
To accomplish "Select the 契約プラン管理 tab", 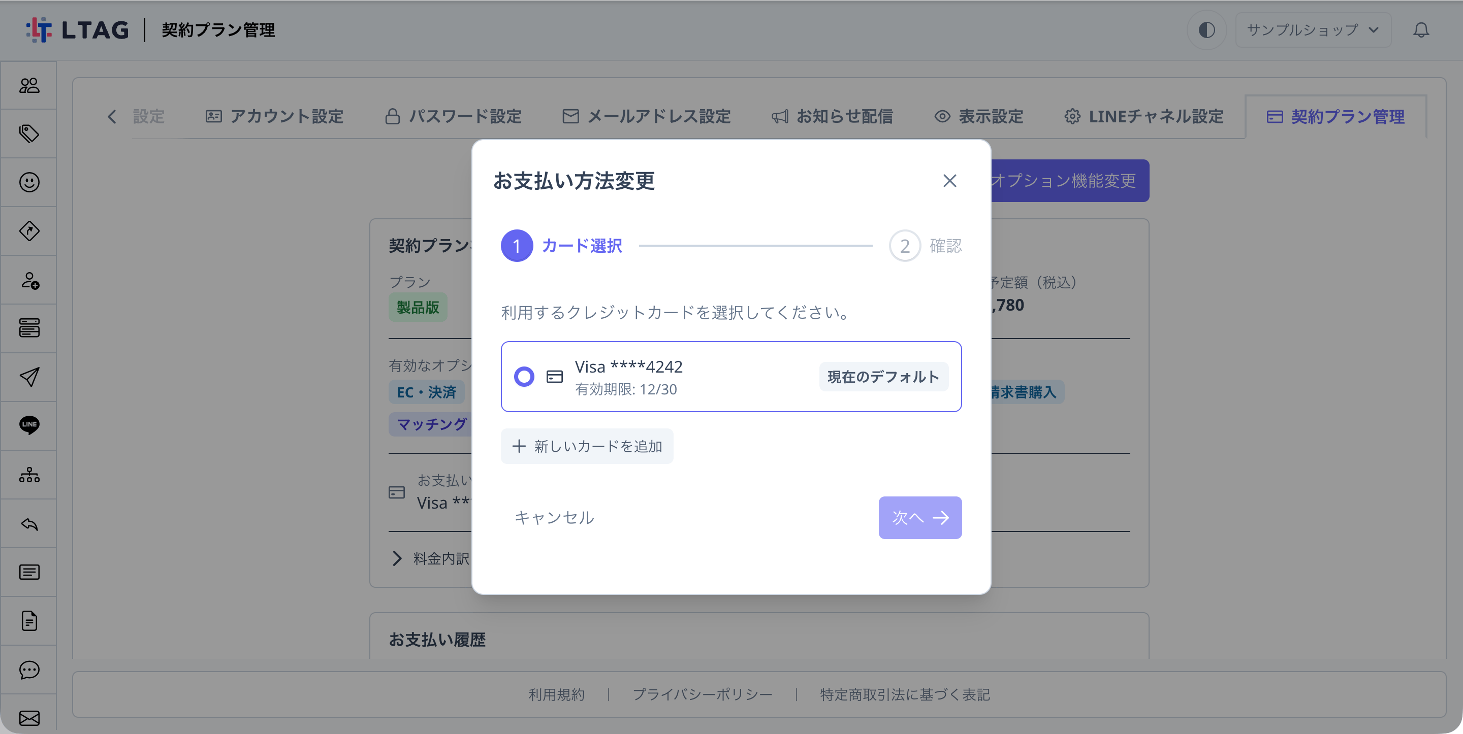I will [x=1335, y=116].
